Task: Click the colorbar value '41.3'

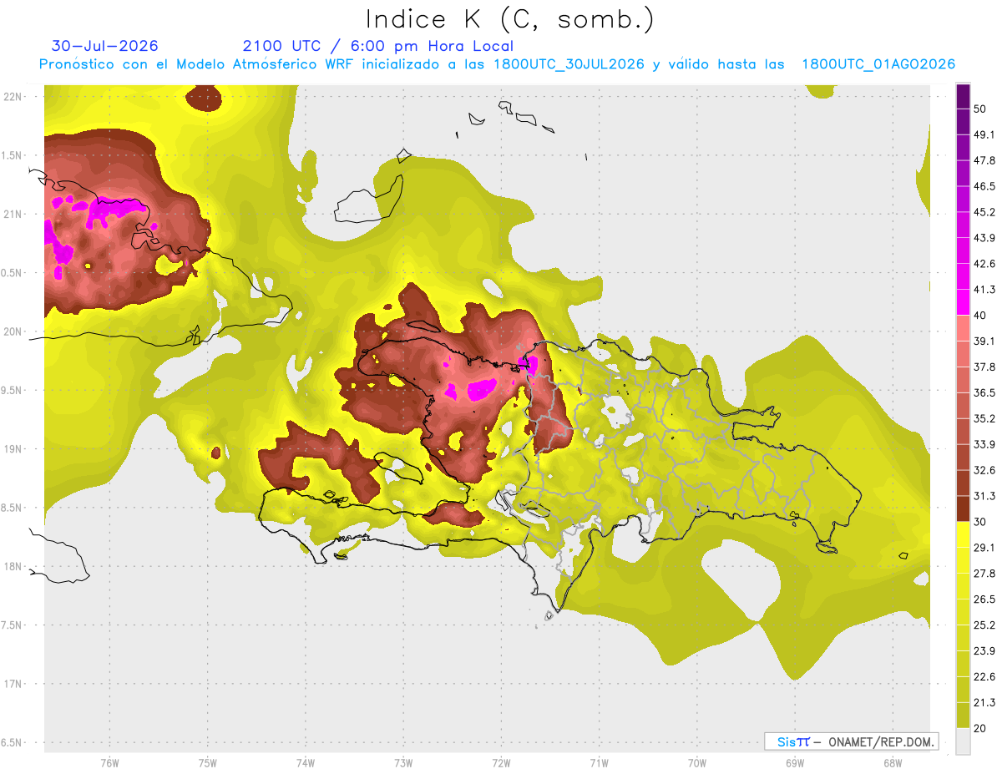Action: point(984,290)
